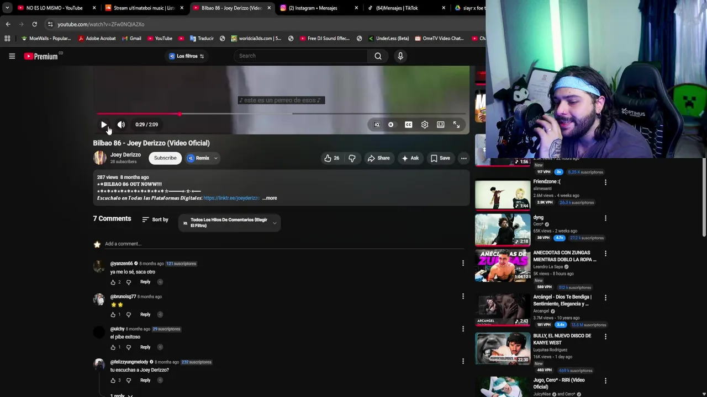The image size is (707, 397).
Task: Share the video
Action: 379,158
